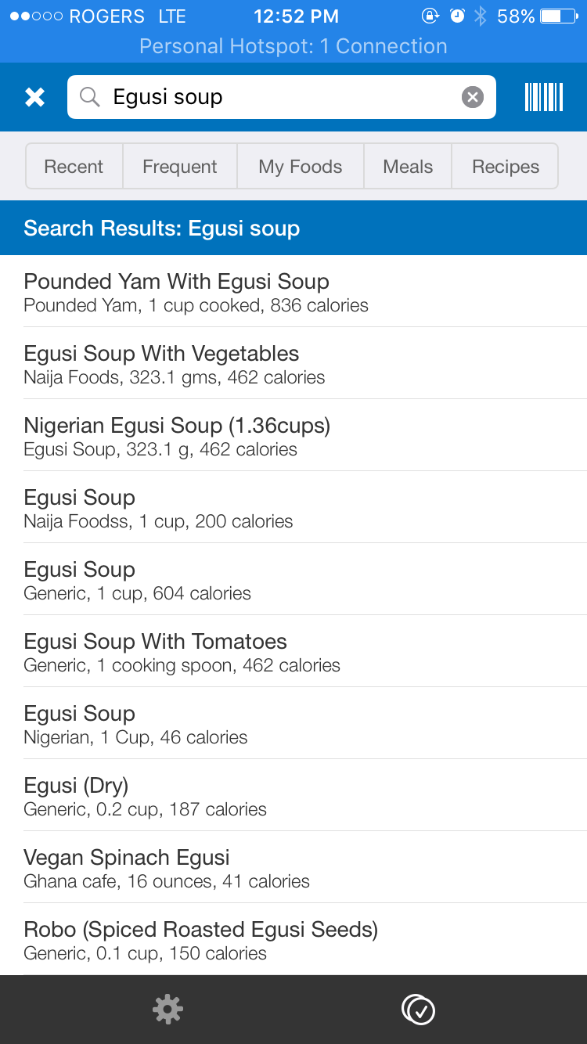Tap the barcode scanner icon
The image size is (587, 1044).
544,97
